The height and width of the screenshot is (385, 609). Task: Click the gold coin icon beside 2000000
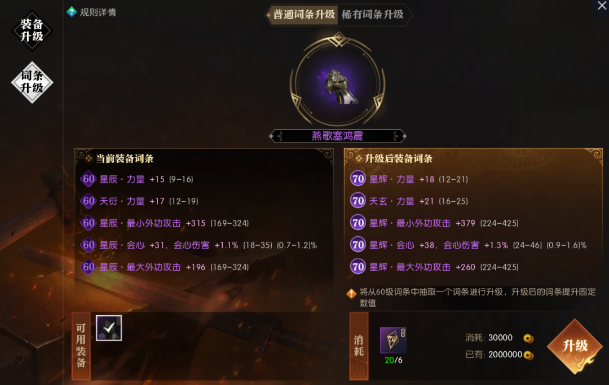coord(528,355)
